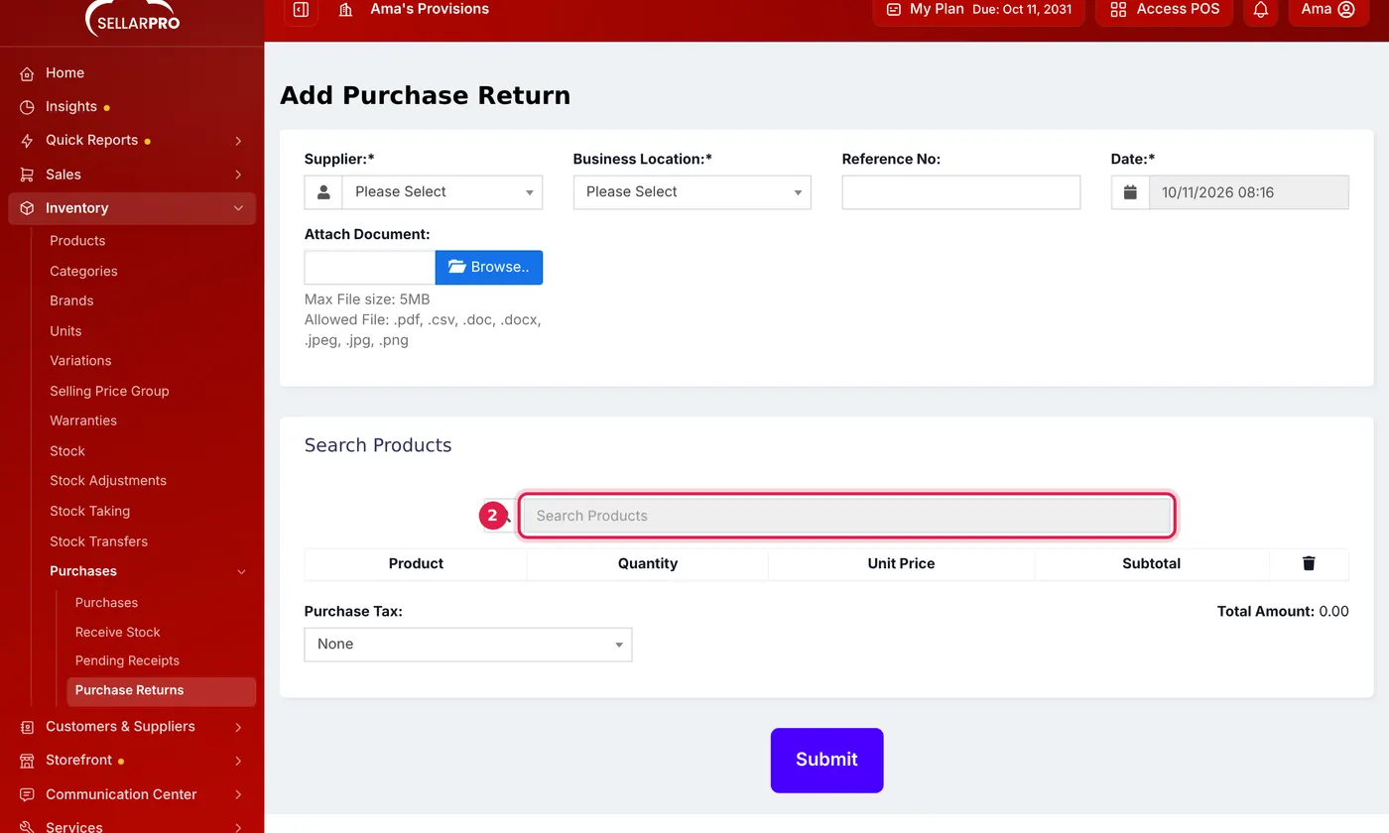The height and width of the screenshot is (833, 1389).
Task: Open Stock Adjustments in the sidebar
Action: coord(108,481)
